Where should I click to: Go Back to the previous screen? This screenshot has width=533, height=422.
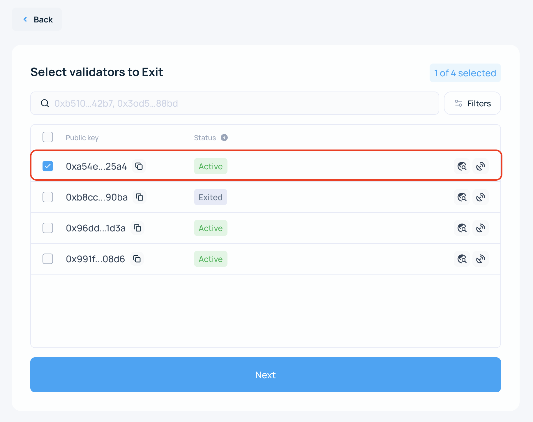(37, 19)
